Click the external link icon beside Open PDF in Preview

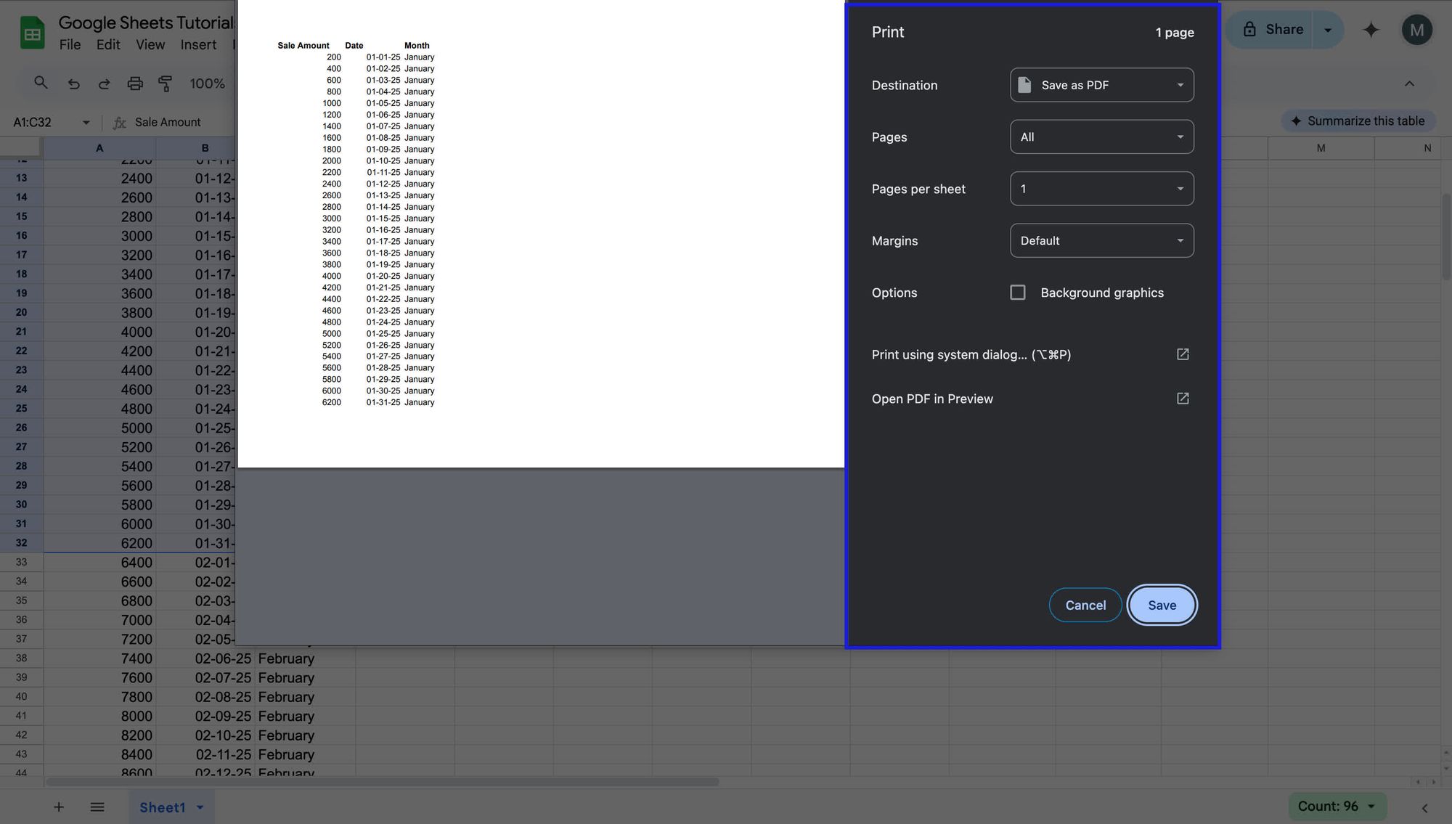tap(1183, 398)
